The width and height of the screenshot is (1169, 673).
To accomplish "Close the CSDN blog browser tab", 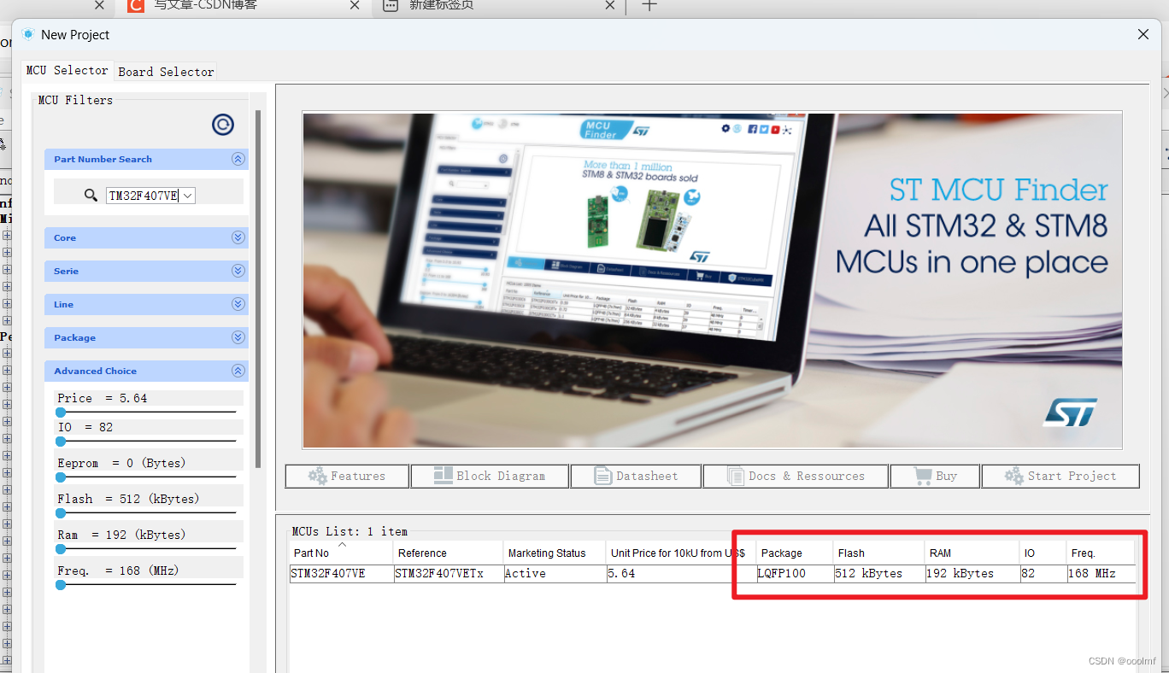I will 355,5.
